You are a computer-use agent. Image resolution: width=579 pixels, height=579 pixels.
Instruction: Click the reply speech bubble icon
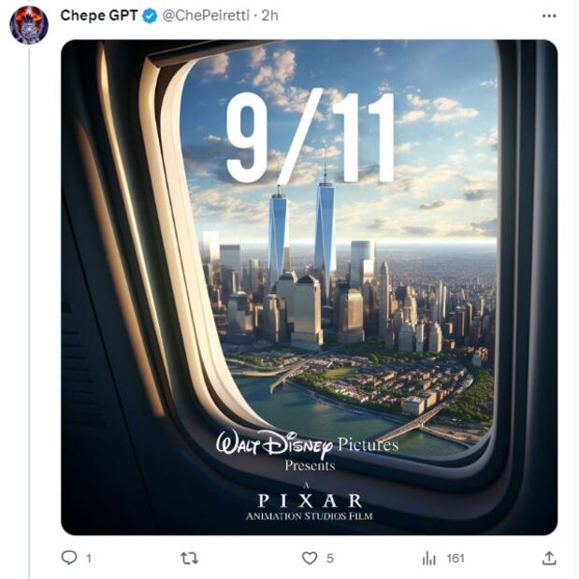(69, 558)
